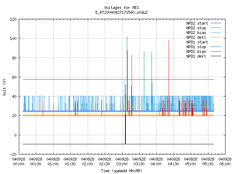Click the x-axis tick label 040928 04:00
The height and width of the screenshot is (174, 232).
[156, 162]
